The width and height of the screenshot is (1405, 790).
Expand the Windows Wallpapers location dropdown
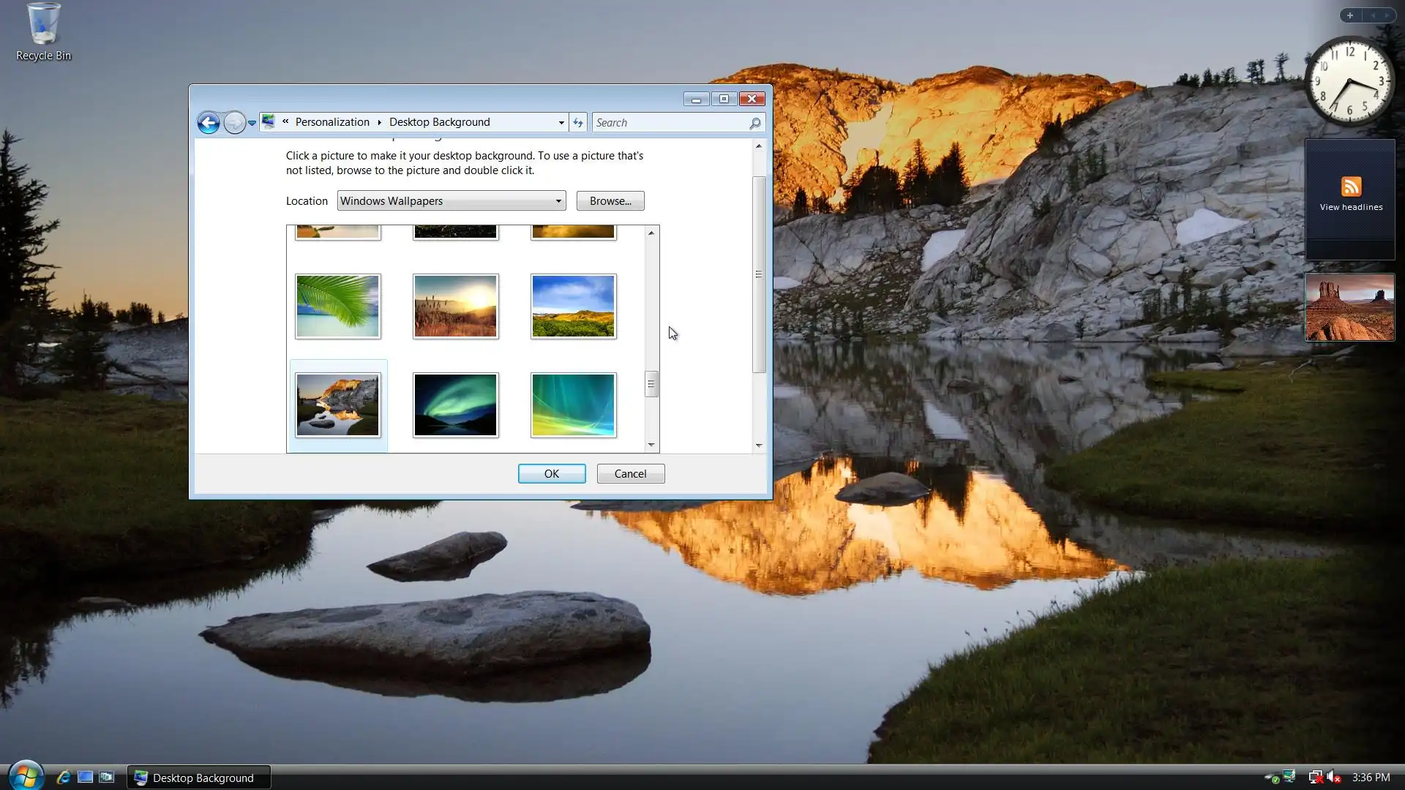click(558, 201)
